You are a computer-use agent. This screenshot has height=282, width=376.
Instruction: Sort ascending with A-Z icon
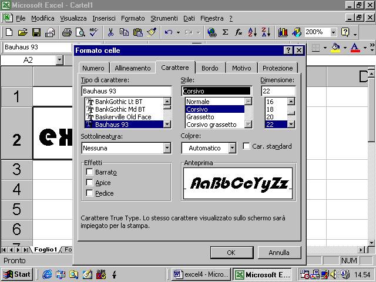[x=252, y=32]
